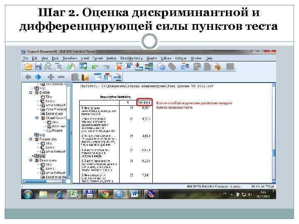The image size is (299, 224).
Task: Open the Recall recently used dialogs icon
Action: (83, 67)
